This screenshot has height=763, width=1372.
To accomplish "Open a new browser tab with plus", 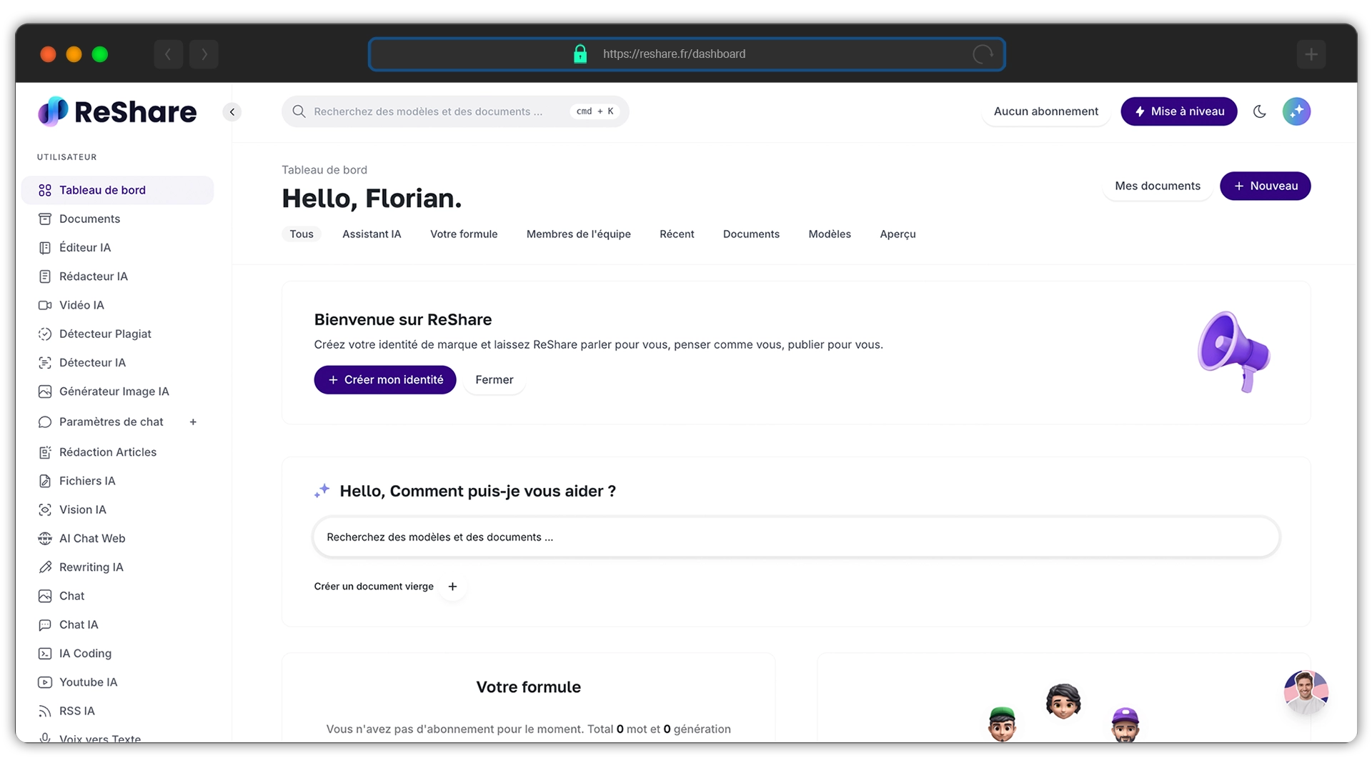I will click(1311, 54).
